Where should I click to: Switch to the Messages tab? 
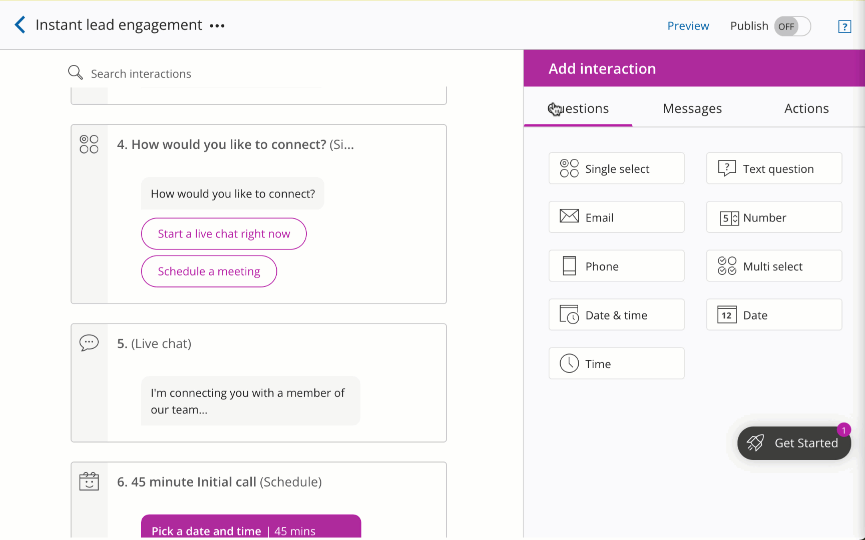tap(692, 108)
